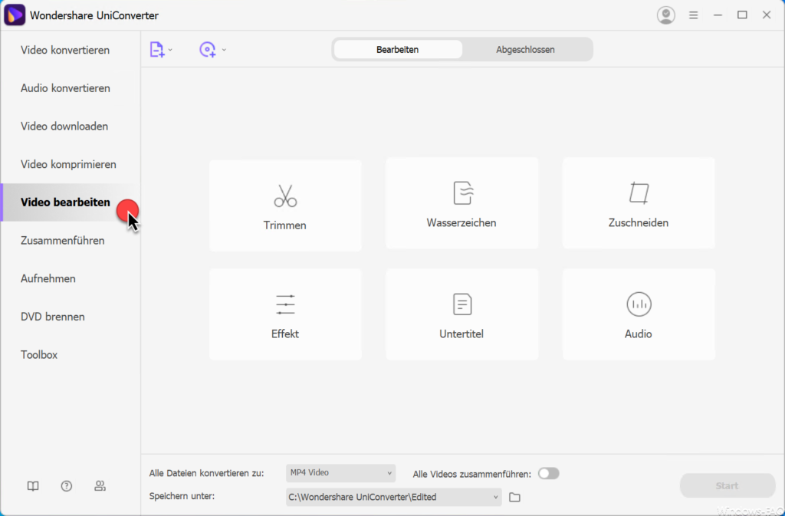Click the Untertitel card label
Screen dimensions: 785x516
click(x=461, y=334)
